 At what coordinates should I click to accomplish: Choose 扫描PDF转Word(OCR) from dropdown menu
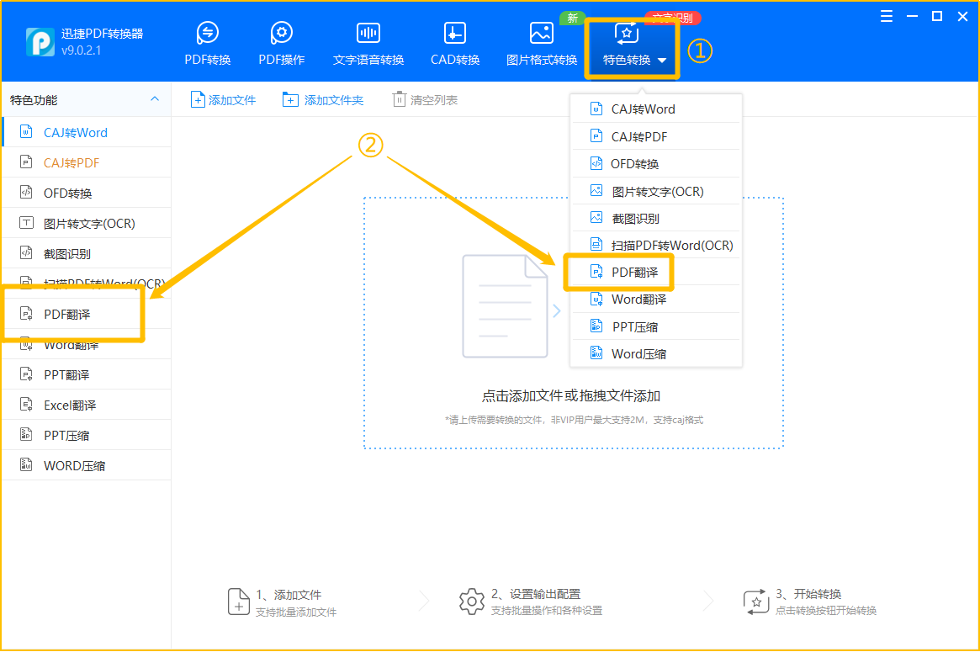[x=655, y=245]
